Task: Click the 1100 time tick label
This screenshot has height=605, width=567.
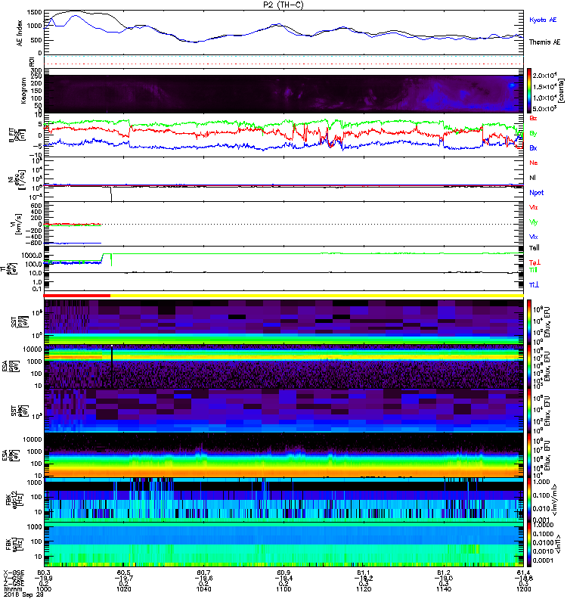Action: pyautogui.click(x=283, y=589)
